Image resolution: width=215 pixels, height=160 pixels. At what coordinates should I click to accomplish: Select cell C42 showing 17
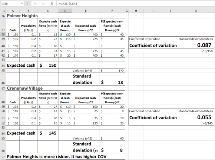(x=48, y=56)
